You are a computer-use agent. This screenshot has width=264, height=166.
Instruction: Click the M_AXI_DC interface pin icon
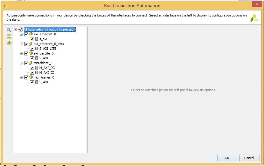(37, 68)
